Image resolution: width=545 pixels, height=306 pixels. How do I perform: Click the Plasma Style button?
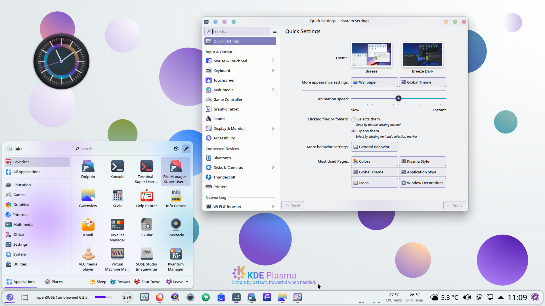(422, 161)
